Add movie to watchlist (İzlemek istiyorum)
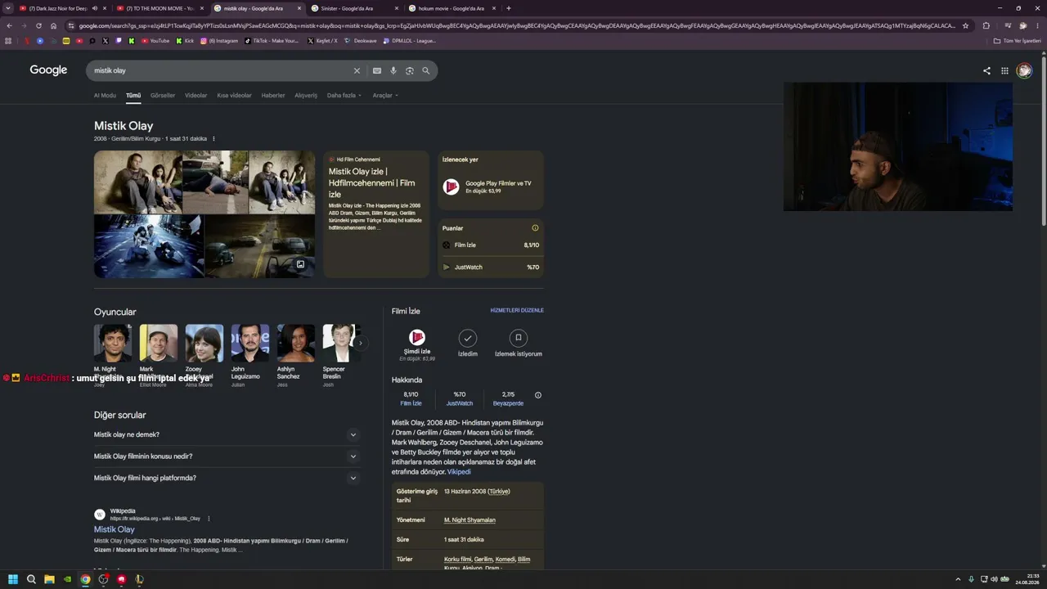The width and height of the screenshot is (1047, 589). [518, 338]
